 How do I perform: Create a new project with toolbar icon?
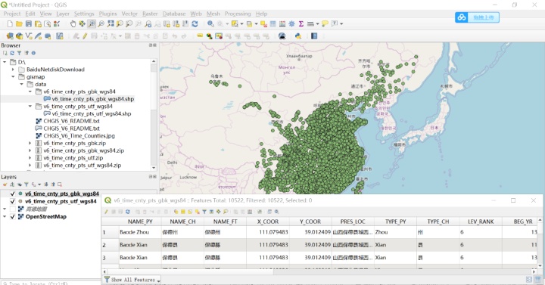click(10, 23)
